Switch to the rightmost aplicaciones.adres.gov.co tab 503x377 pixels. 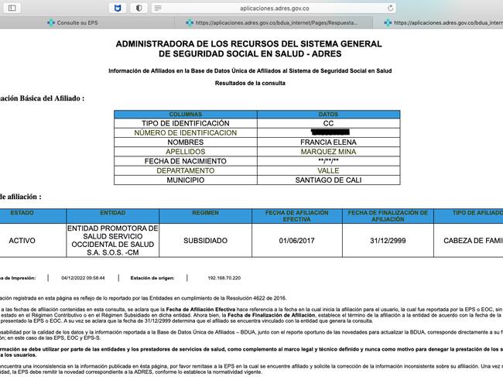tap(445, 22)
